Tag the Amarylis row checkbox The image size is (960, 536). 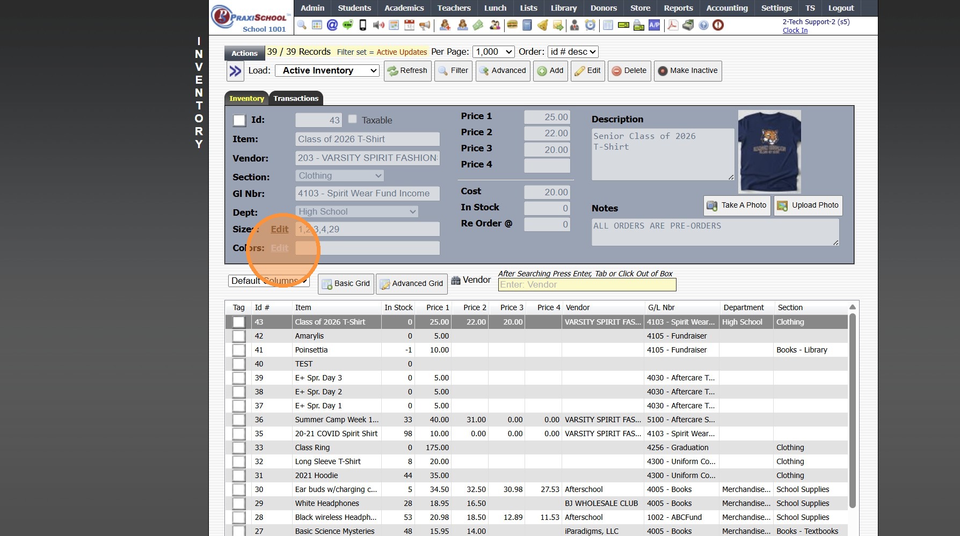pos(238,336)
